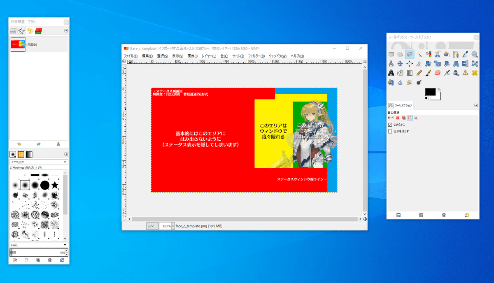Image resolution: width=494 pixels, height=283 pixels.
Task: Select the Shear tool
Action: coord(447,63)
